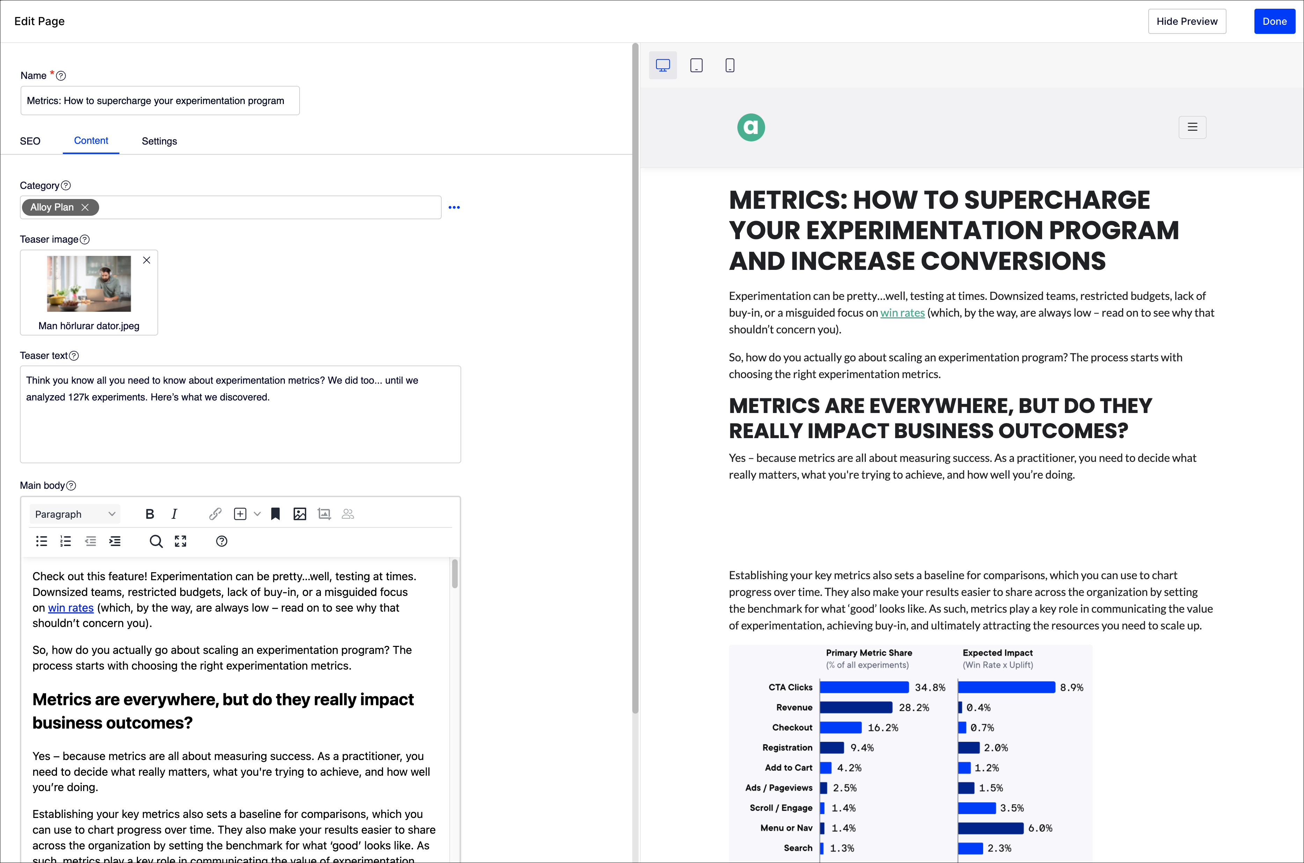1304x863 pixels.
Task: Open the find and replace tool
Action: 156,541
